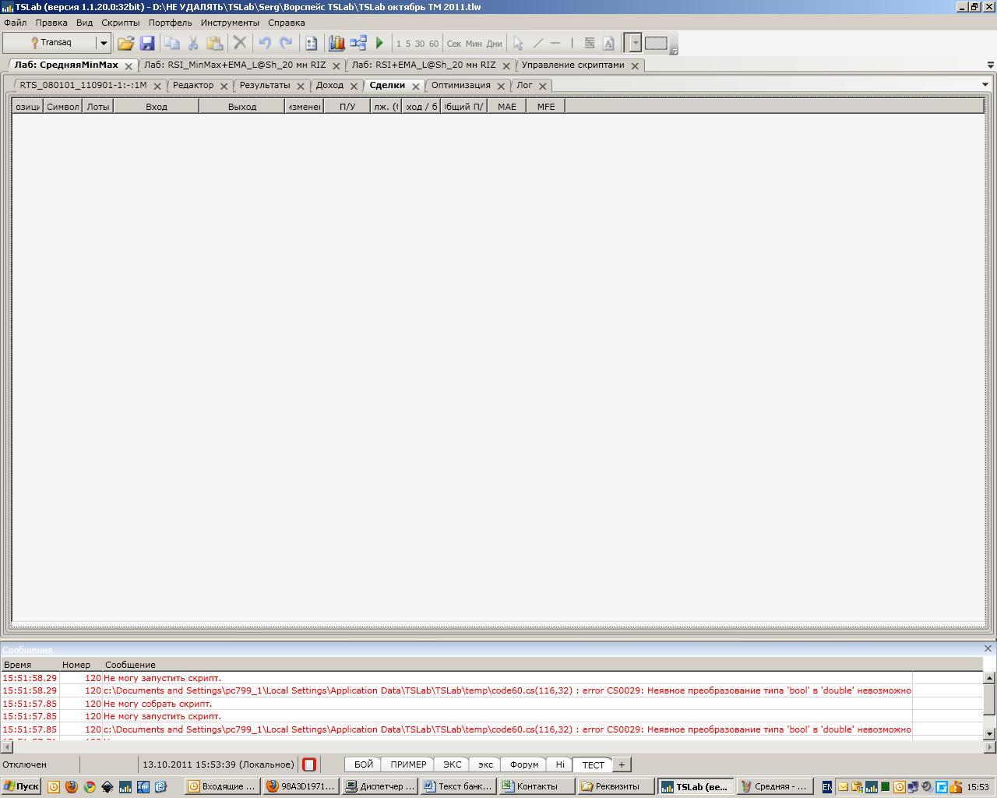
Task: Sort trades by the Вход column header
Action: coord(157,107)
